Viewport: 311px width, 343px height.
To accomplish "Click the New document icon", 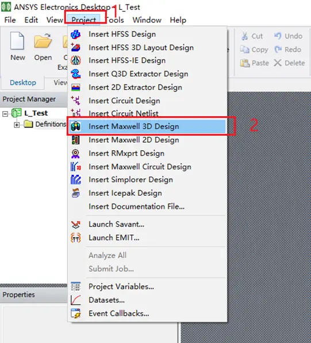I will pos(17,40).
